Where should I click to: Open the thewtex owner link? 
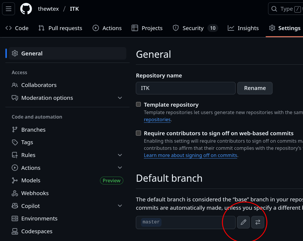[48, 9]
